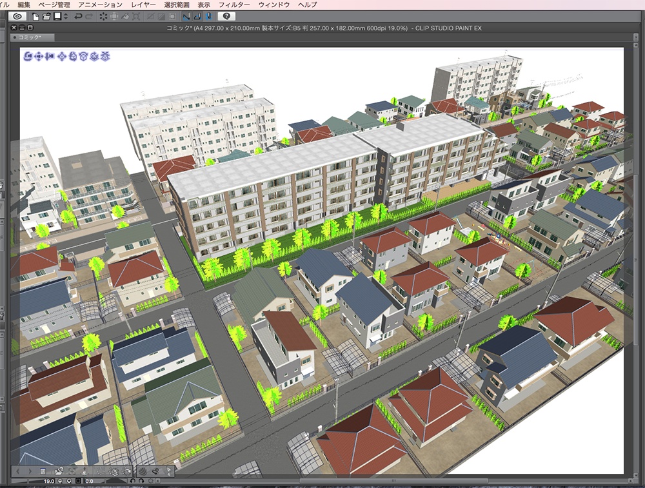The image size is (645, 488).
Task: Select the 3D object rotation tool
Action: (x=74, y=57)
